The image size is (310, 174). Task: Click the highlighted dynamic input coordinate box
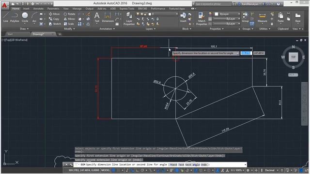(x=246, y=53)
